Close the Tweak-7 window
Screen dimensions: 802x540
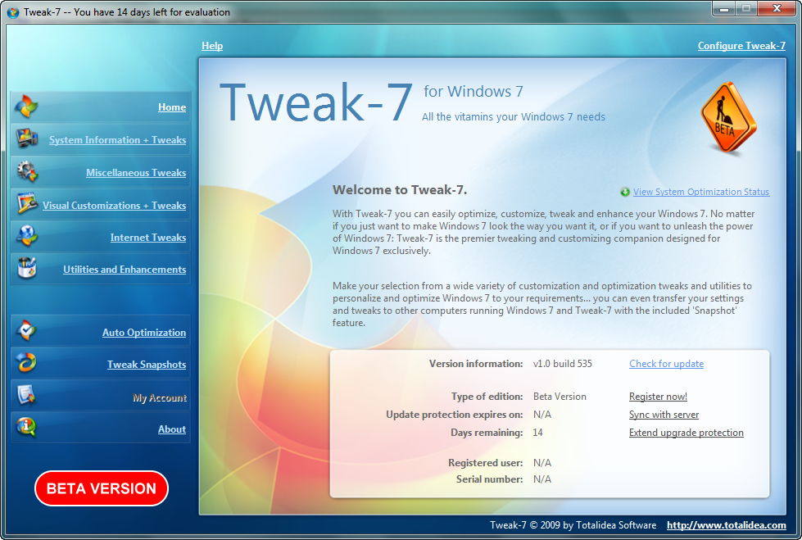(x=777, y=8)
